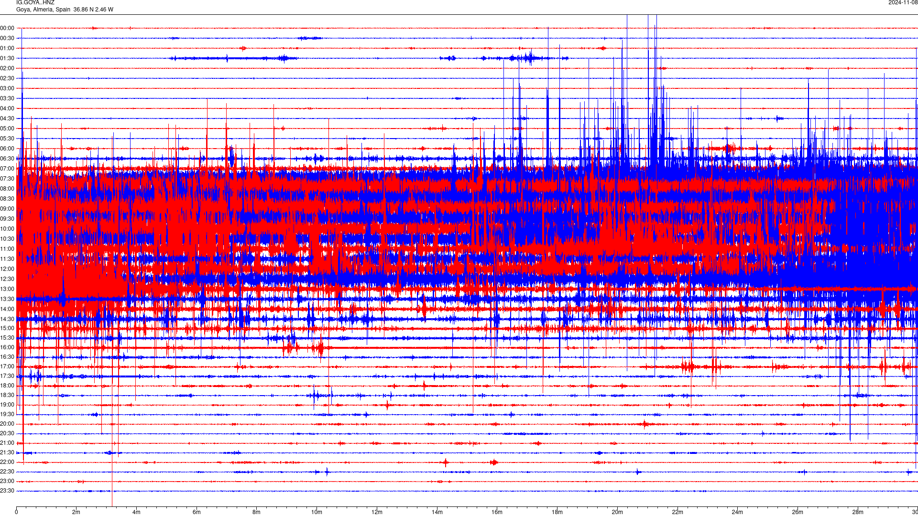Screen dimensions: 918x516
Task: Select the 16:00 time row label
Action: pyautogui.click(x=7, y=347)
